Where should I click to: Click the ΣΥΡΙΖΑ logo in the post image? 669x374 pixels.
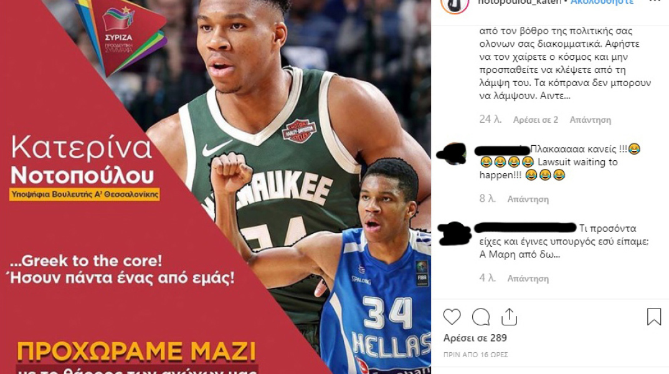tap(121, 34)
